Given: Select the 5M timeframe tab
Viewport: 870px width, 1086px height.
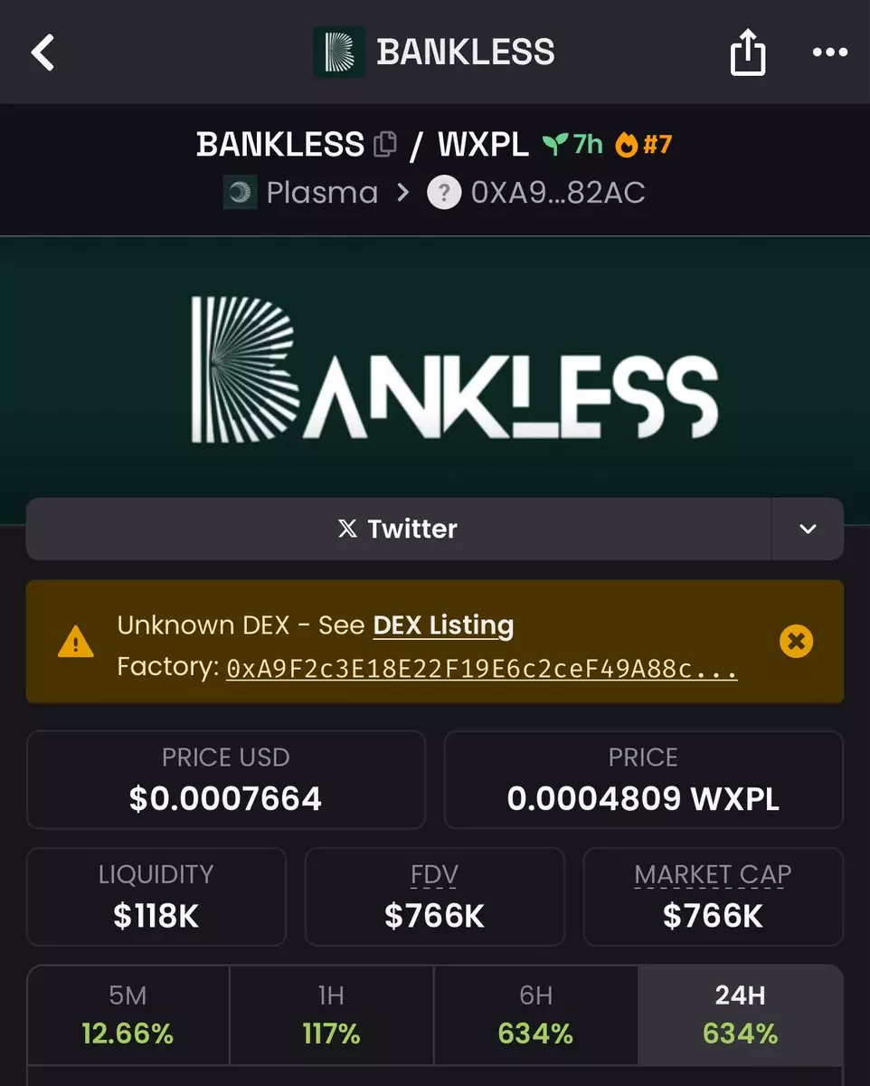Looking at the screenshot, I should point(128,1015).
